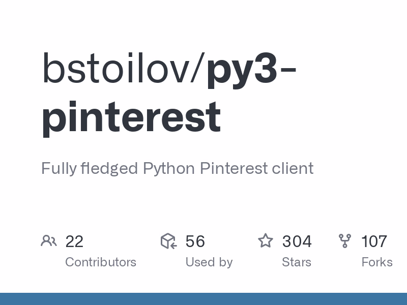
Task: Click the words Fully fledged in the description
Action: click(90, 168)
